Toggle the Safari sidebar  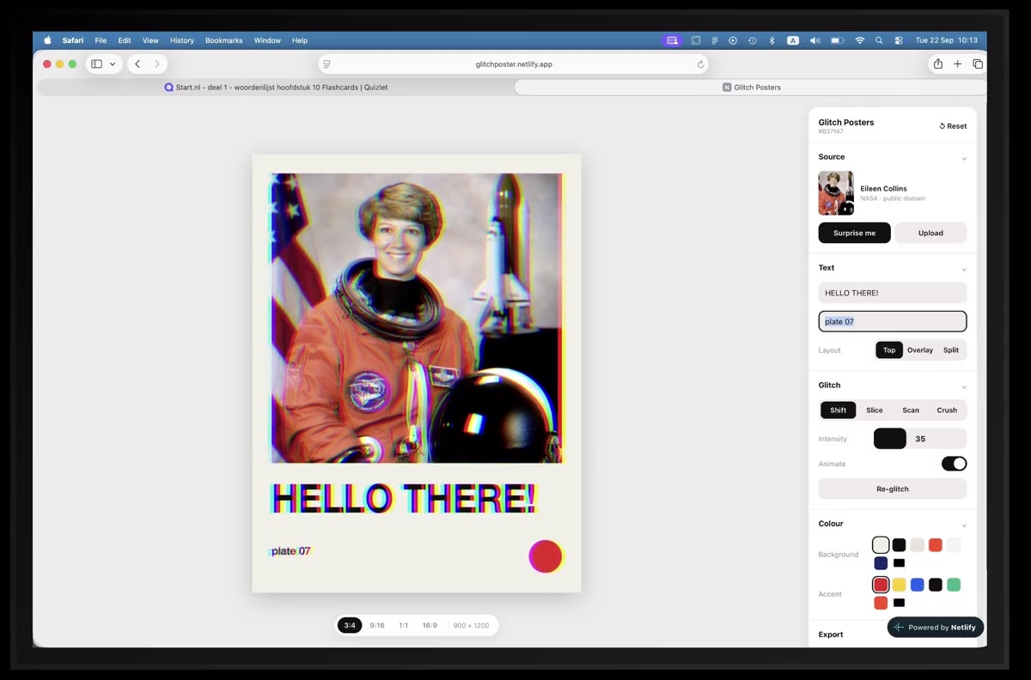point(97,64)
